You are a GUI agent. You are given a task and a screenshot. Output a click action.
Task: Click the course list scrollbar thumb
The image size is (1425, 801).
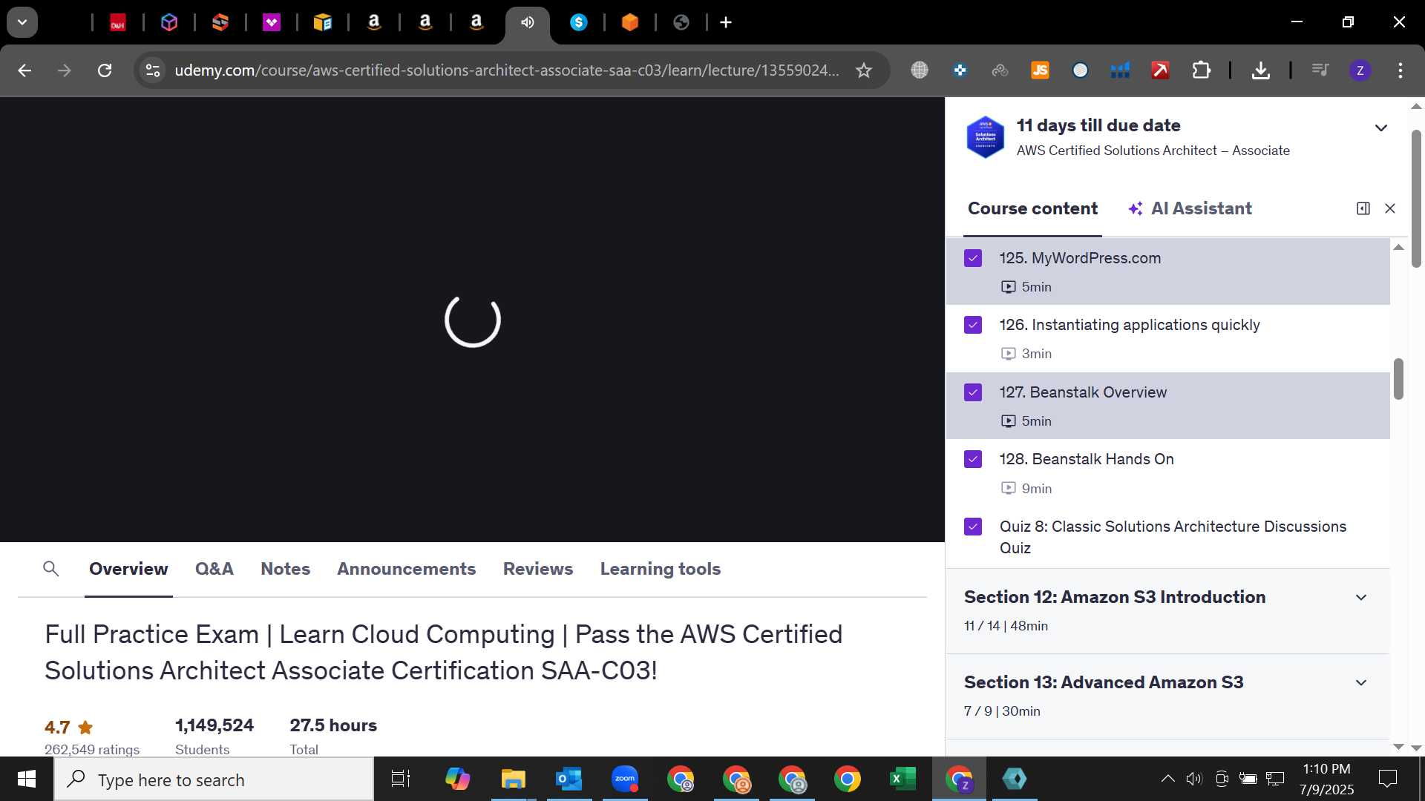click(1398, 379)
